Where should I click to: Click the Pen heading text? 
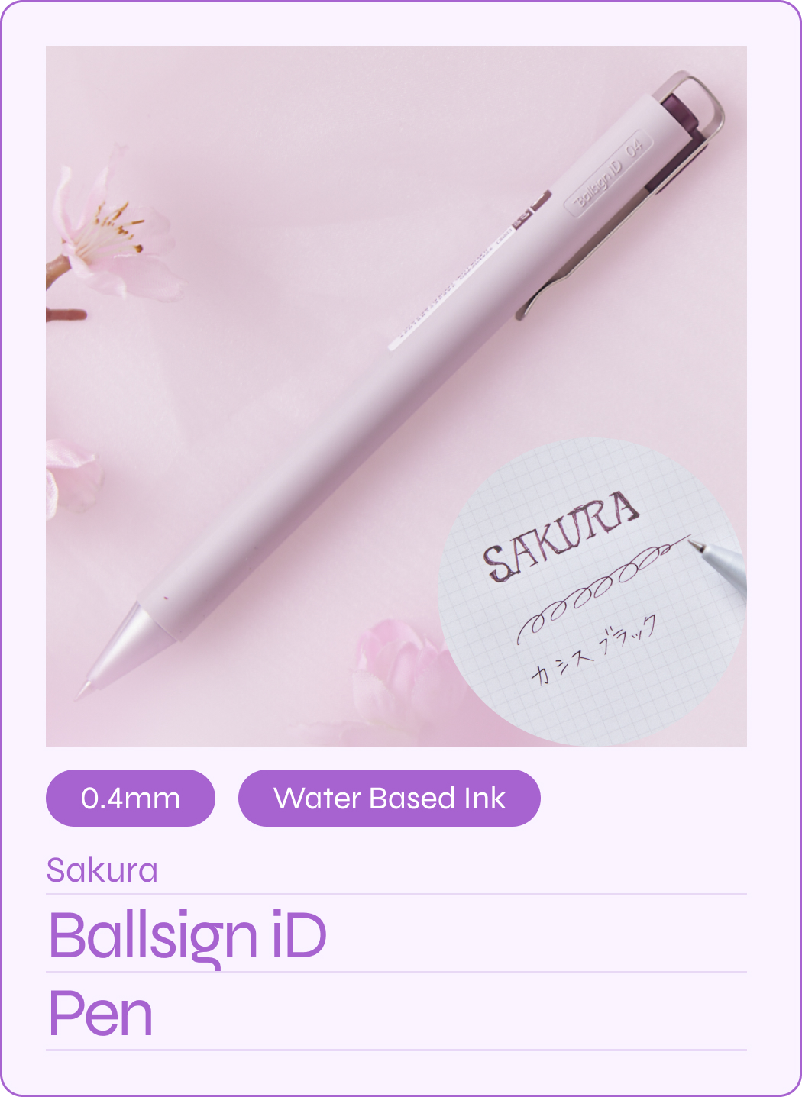[x=101, y=1014]
